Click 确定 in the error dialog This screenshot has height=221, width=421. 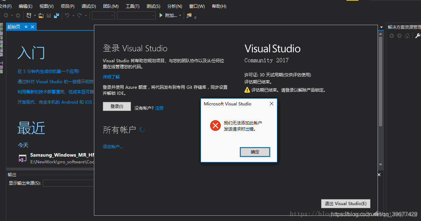[255, 152]
